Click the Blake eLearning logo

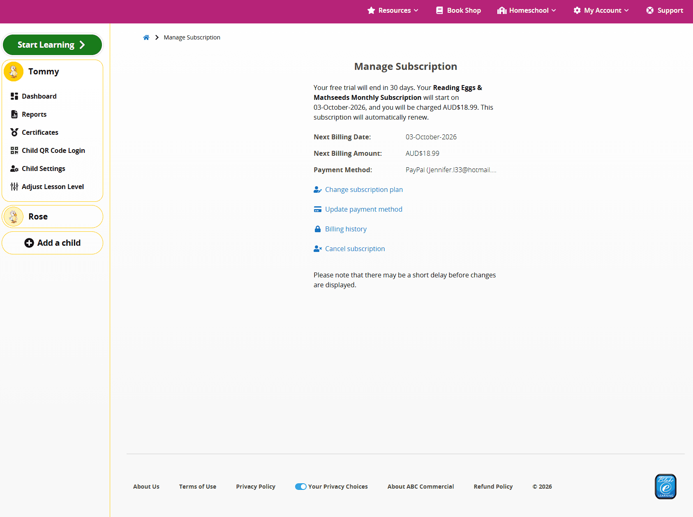[665, 487]
